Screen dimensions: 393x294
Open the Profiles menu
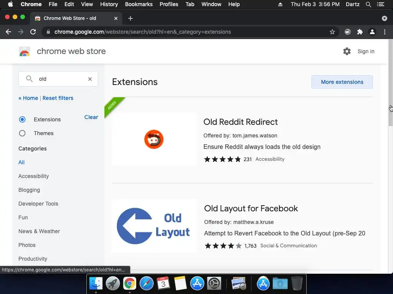pyautogui.click(x=169, y=4)
